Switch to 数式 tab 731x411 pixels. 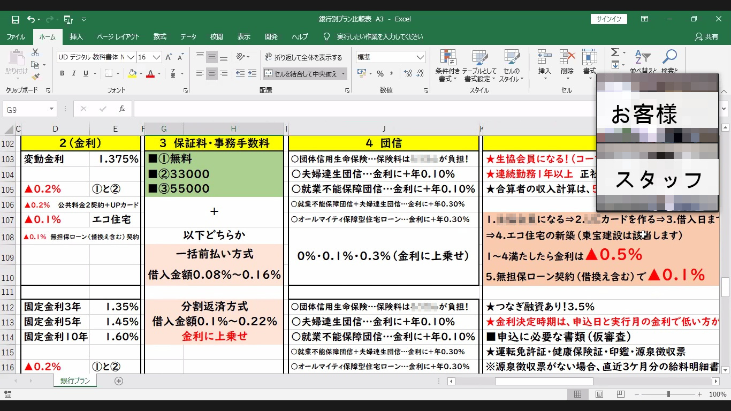coord(160,37)
